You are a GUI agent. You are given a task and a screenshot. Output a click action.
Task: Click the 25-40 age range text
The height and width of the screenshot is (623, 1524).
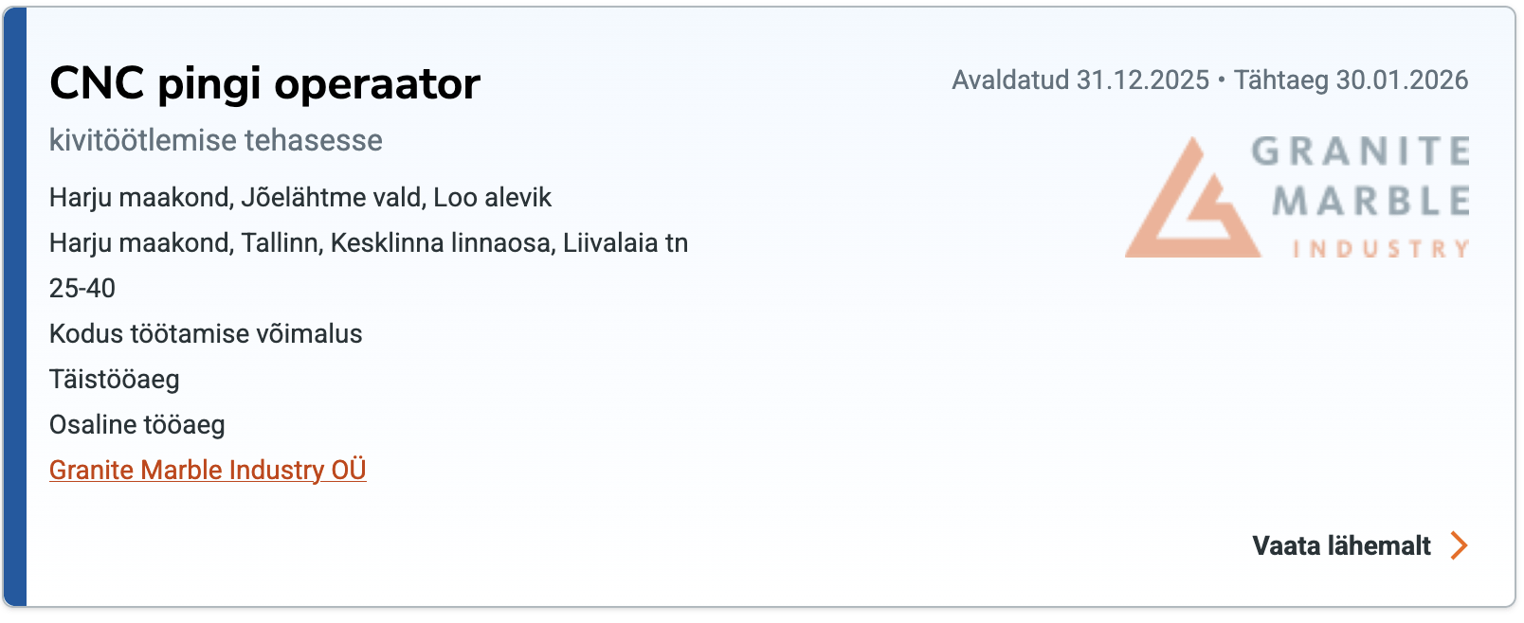pos(82,288)
